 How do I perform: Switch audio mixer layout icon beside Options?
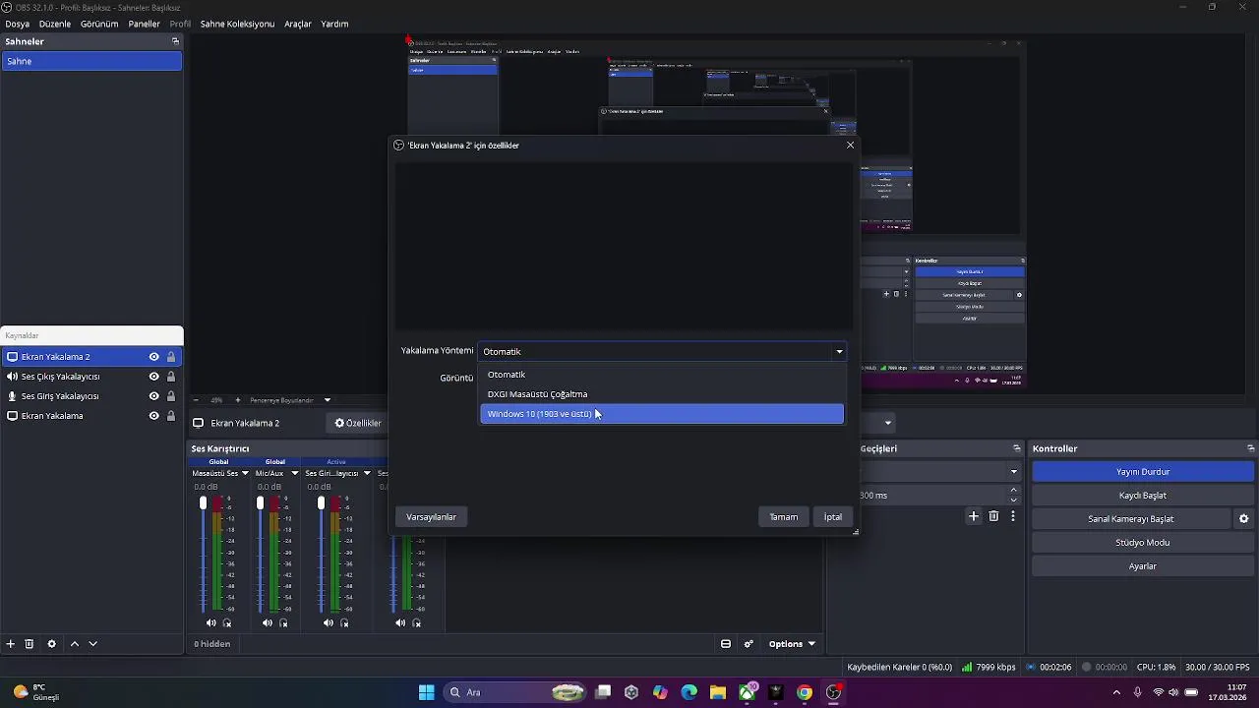726,644
